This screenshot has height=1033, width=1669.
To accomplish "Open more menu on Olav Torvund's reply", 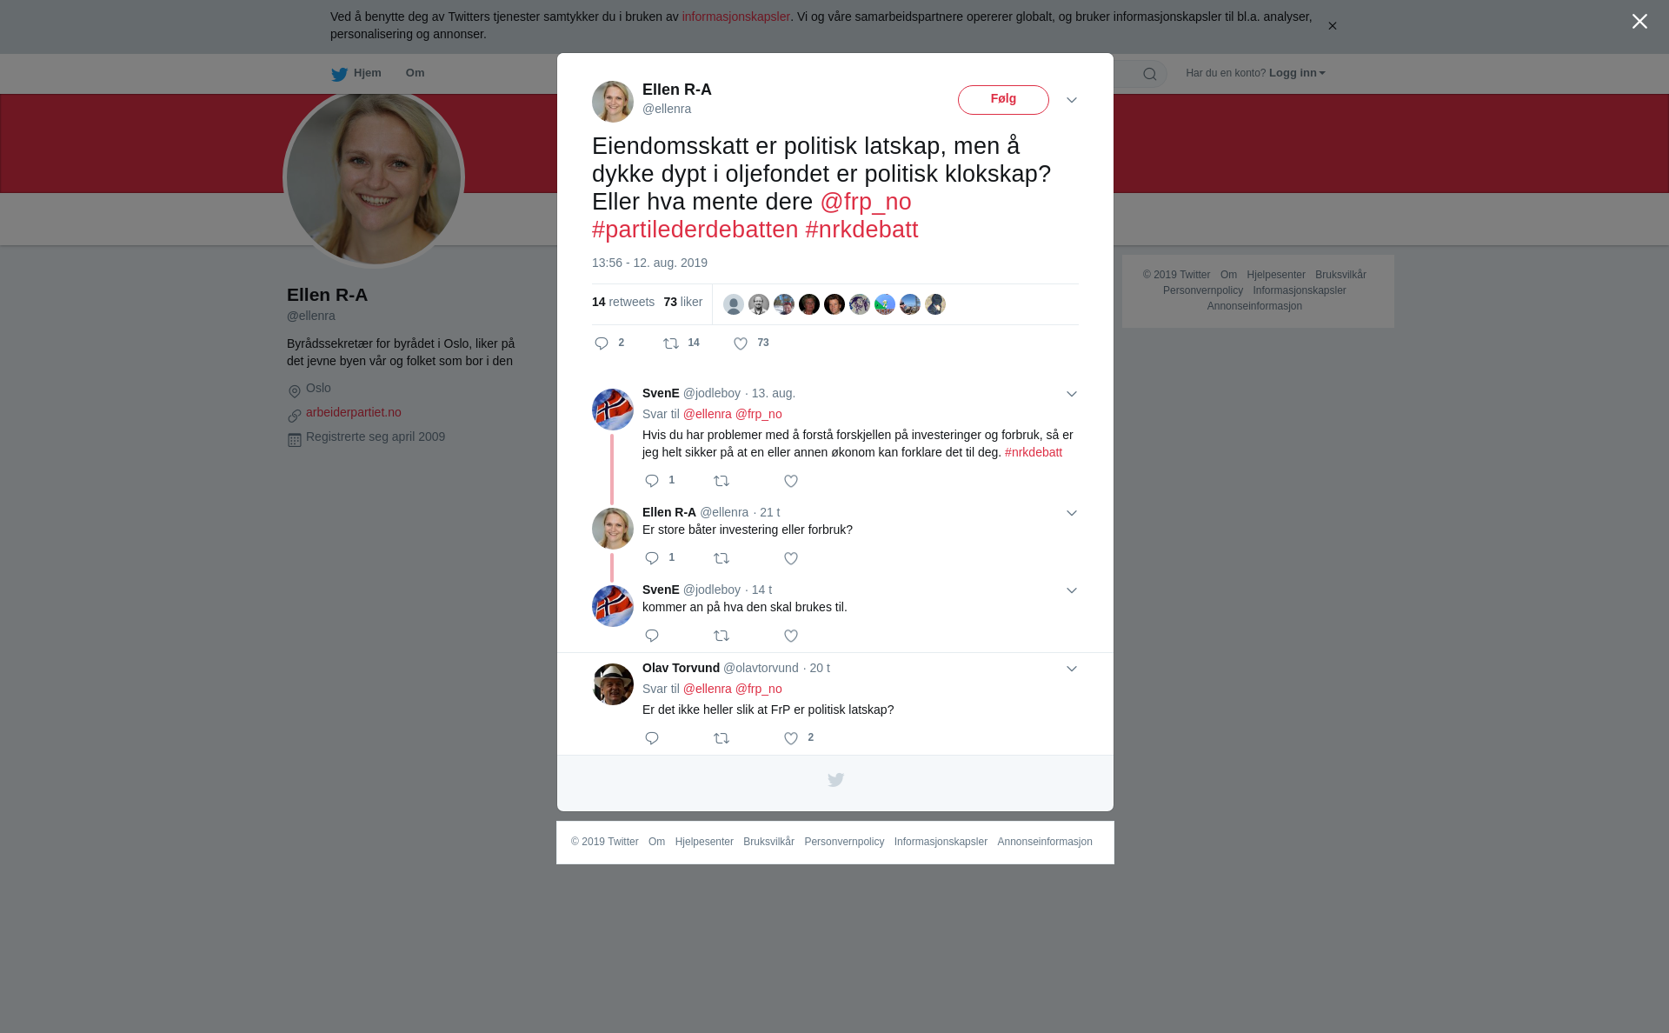I will pos(1072,670).
